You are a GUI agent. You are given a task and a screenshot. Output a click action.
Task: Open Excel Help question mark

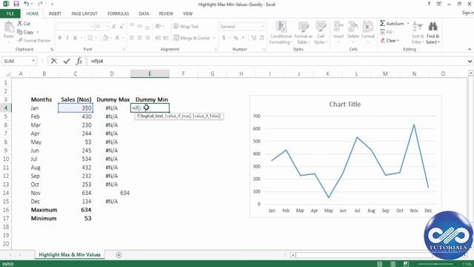point(429,4)
